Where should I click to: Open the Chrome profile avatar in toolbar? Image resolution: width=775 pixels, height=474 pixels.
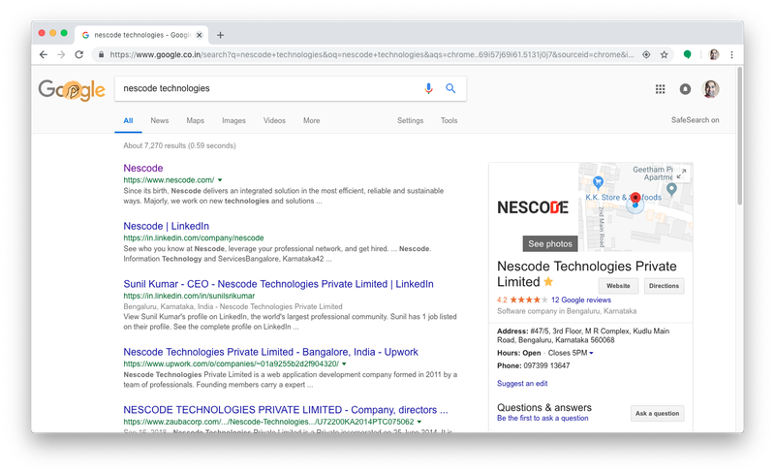[x=714, y=54]
